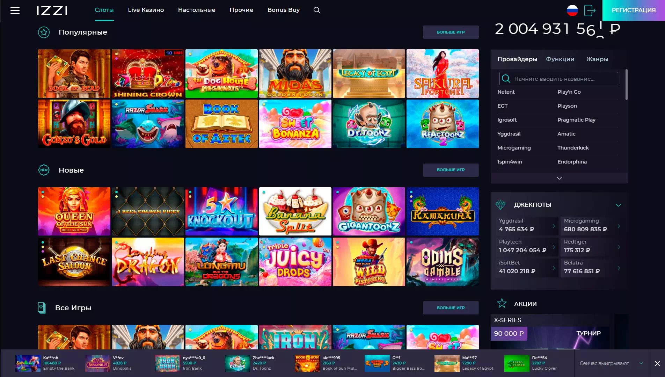Click БОЛЬШЕ ИГР in Новые section
Image resolution: width=665 pixels, height=377 pixels.
pyautogui.click(x=451, y=170)
